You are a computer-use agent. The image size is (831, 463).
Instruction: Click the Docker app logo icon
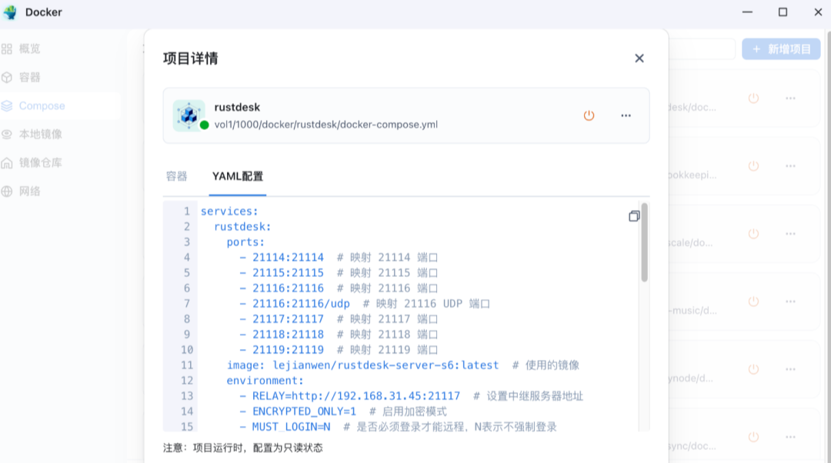tap(11, 12)
